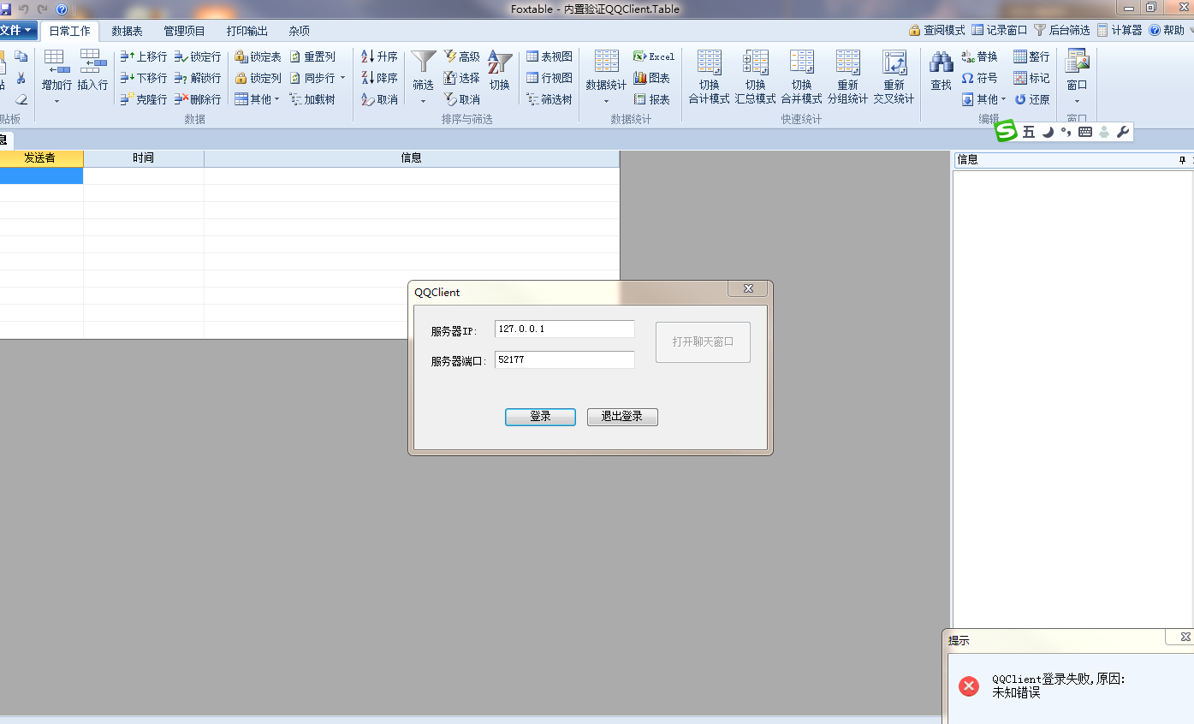1194x724 pixels.
Task: Open the 文件 menu
Action: tap(17, 30)
